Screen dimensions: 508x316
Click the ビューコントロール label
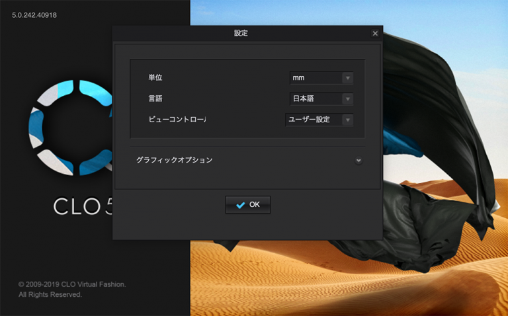(x=177, y=120)
